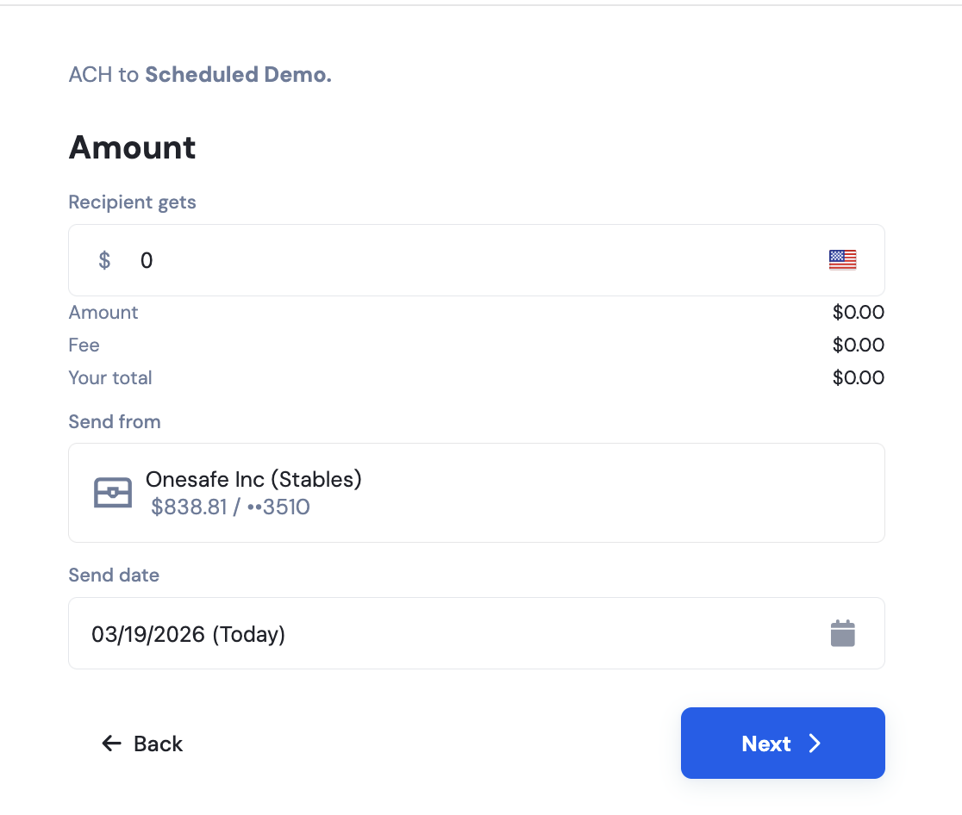Image resolution: width=962 pixels, height=815 pixels.
Task: Click the US flag currency icon
Action: pyautogui.click(x=842, y=260)
